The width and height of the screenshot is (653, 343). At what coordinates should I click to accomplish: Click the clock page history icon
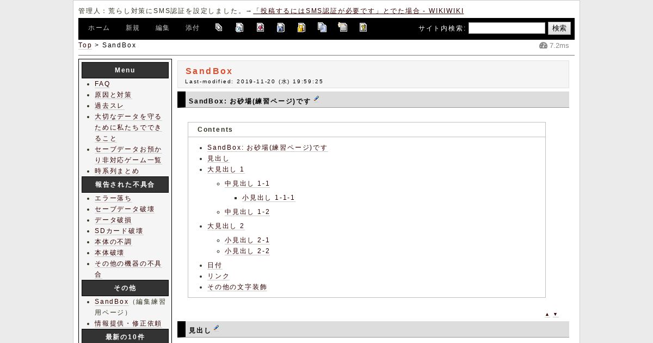[239, 27]
